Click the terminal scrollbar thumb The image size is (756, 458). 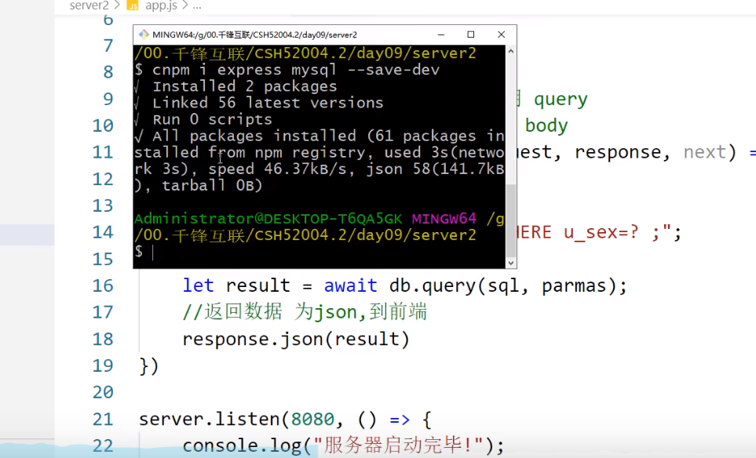[x=511, y=220]
